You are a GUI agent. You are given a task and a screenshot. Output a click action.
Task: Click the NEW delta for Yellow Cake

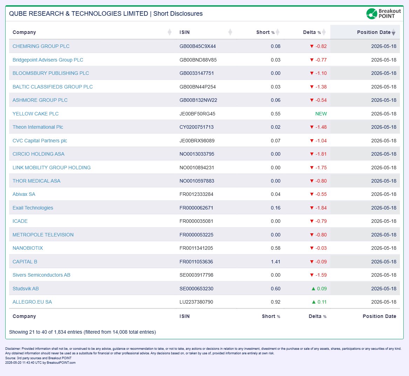coord(321,114)
